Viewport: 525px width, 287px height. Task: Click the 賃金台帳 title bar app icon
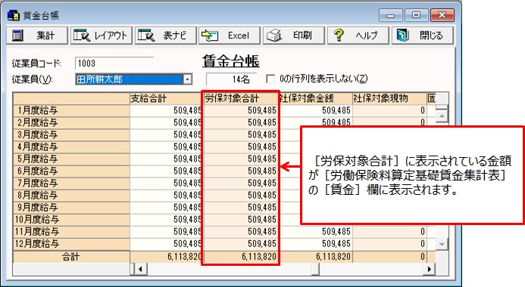14,15
